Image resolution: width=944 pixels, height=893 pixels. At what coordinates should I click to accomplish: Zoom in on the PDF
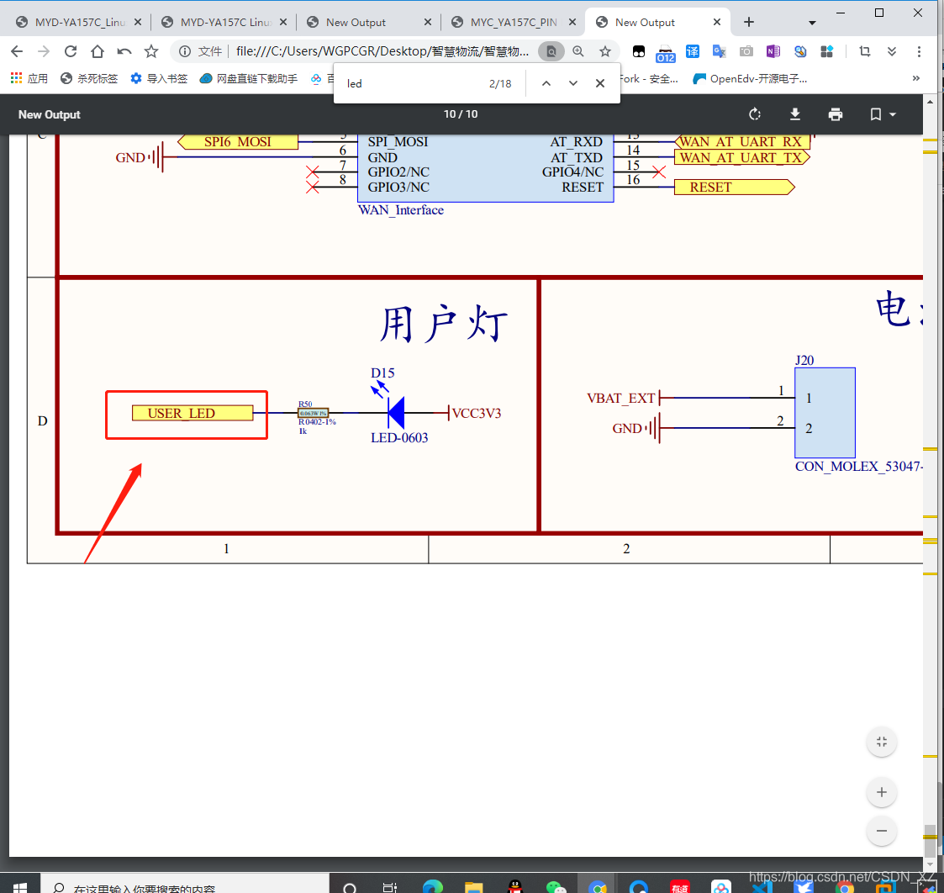(x=882, y=792)
